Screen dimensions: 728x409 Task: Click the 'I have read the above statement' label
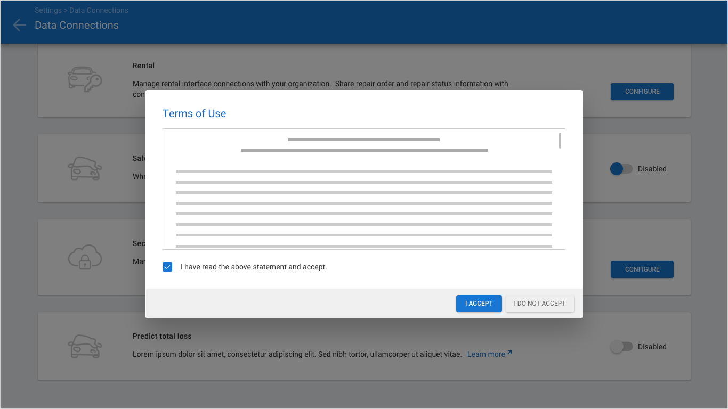click(254, 267)
